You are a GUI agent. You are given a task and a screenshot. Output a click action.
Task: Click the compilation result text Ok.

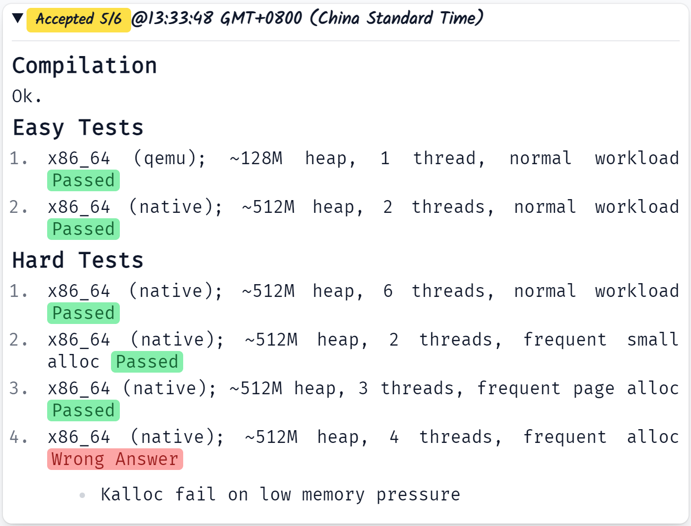coord(27,96)
